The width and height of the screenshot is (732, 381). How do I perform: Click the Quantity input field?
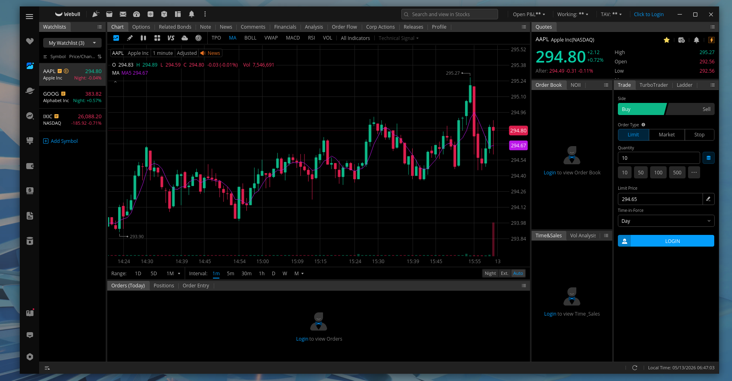[x=659, y=158]
